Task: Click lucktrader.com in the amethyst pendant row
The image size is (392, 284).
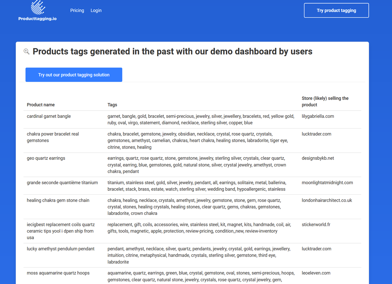Action: point(317,248)
